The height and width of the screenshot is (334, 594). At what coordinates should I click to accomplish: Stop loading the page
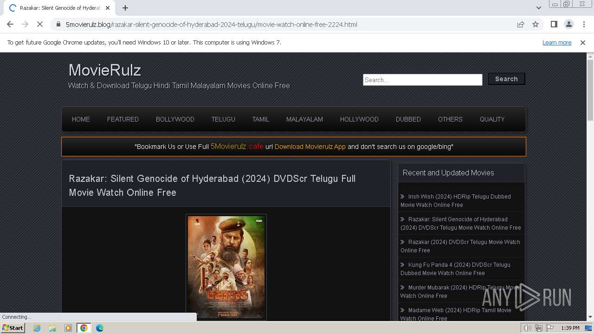(x=40, y=24)
